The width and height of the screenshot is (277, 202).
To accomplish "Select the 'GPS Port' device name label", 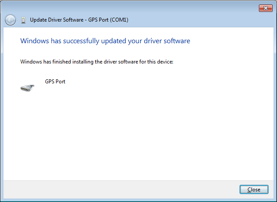I will [55, 82].
